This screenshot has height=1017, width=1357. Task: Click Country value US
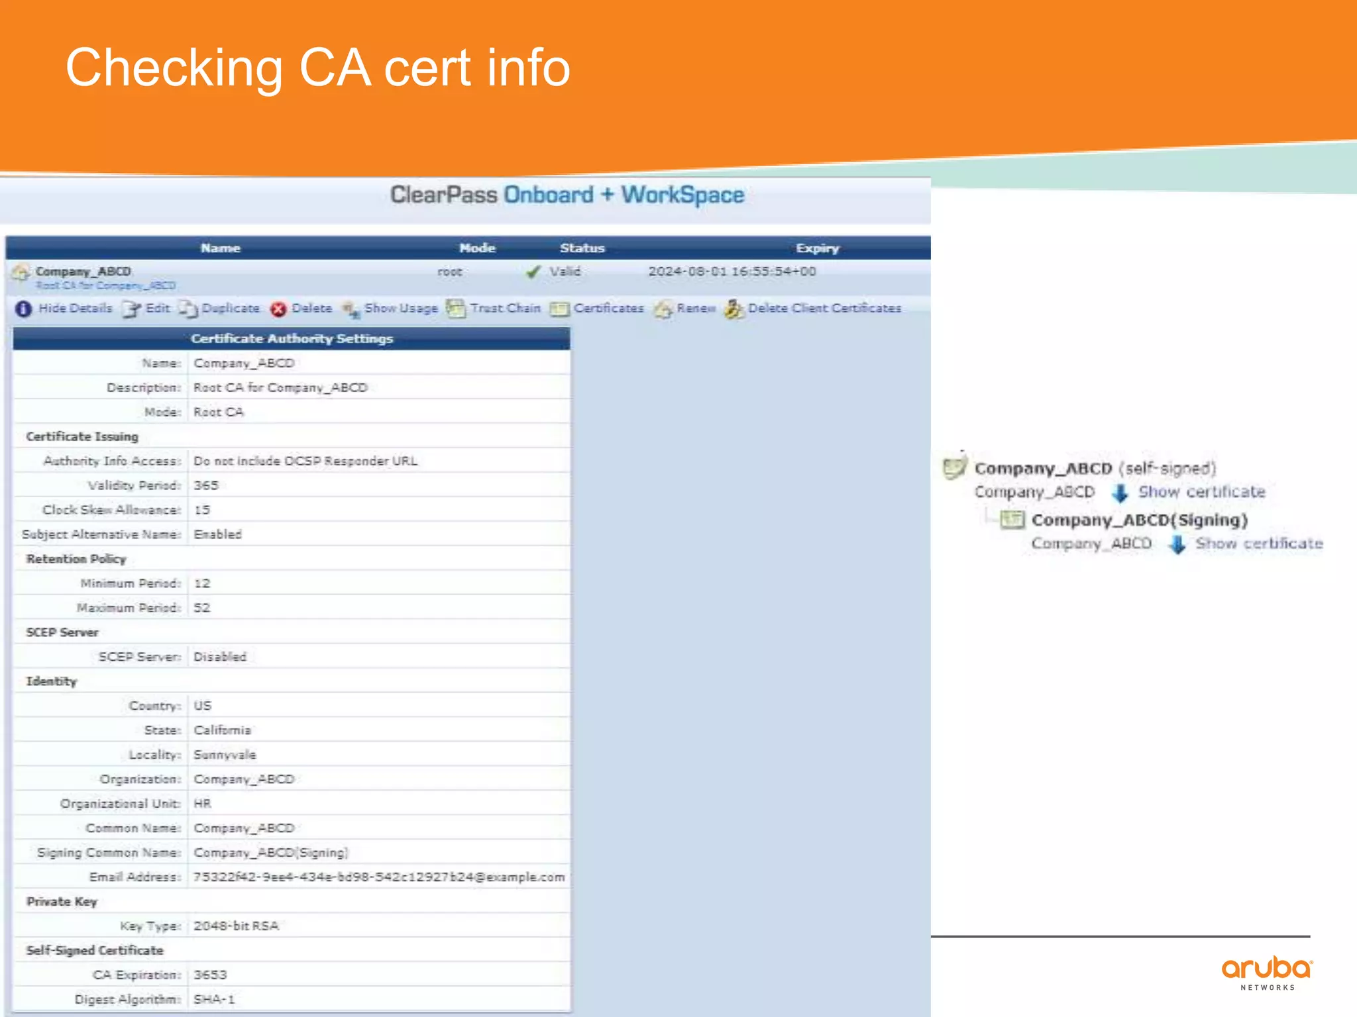click(x=202, y=706)
